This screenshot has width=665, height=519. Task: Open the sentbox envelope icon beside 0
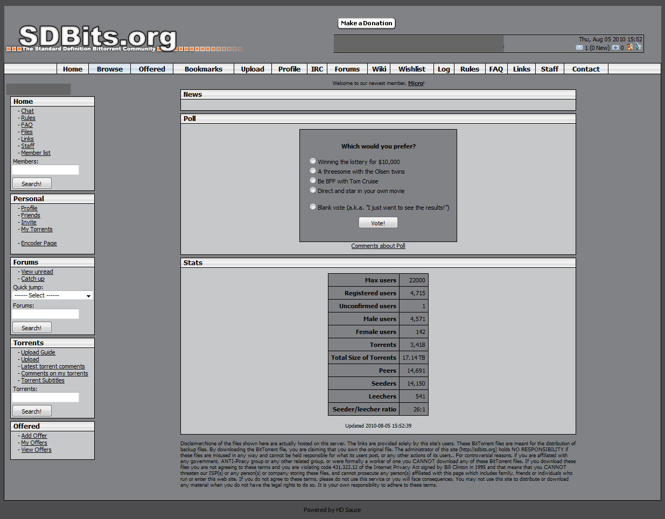click(615, 48)
